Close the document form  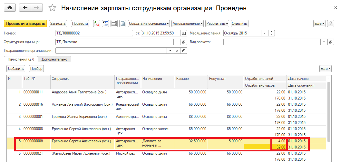[335, 8]
